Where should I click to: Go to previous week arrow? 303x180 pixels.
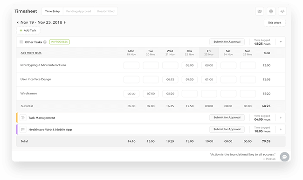pos(18,22)
